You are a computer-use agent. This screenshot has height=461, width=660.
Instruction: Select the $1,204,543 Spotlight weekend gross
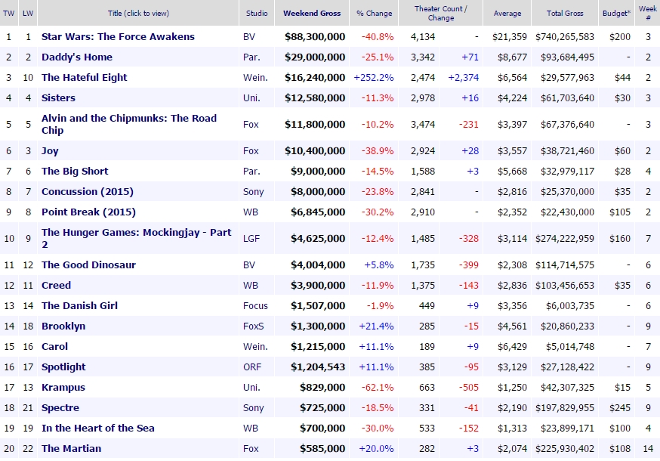pos(318,367)
